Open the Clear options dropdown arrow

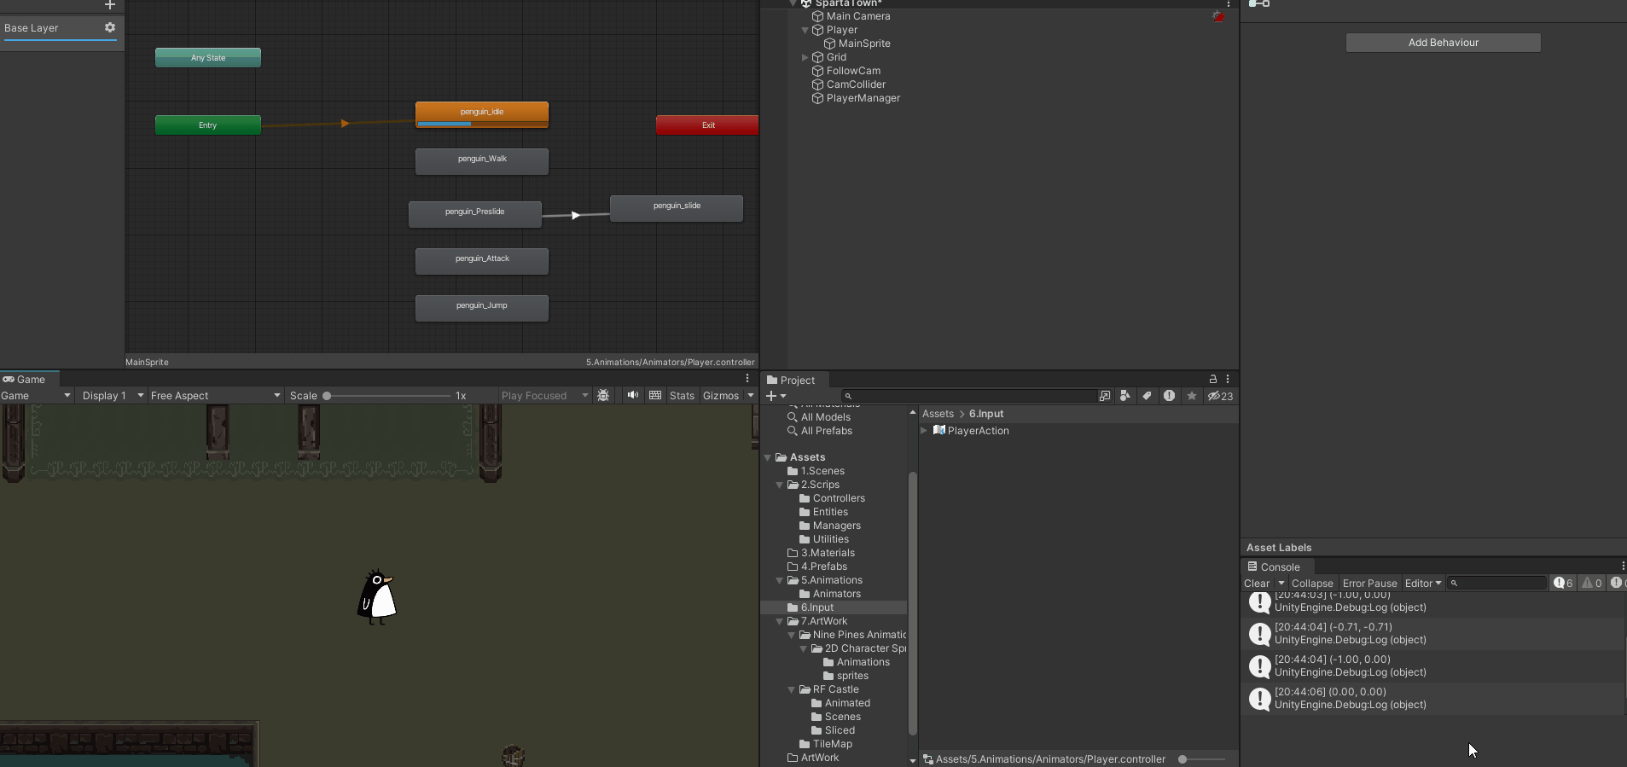[x=1281, y=584]
